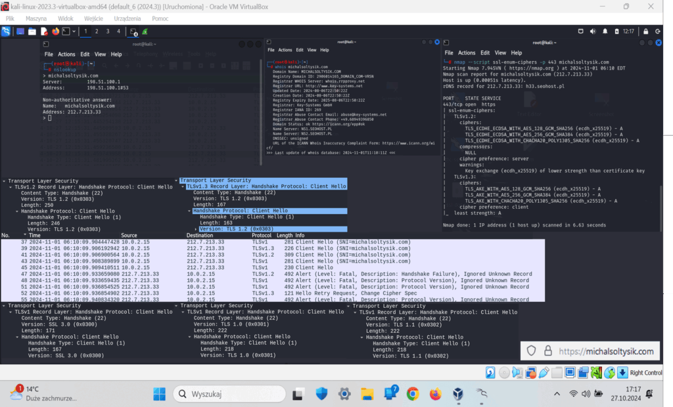Click the volume icon in Kali panel
This screenshot has width=673, height=407.
(593, 32)
